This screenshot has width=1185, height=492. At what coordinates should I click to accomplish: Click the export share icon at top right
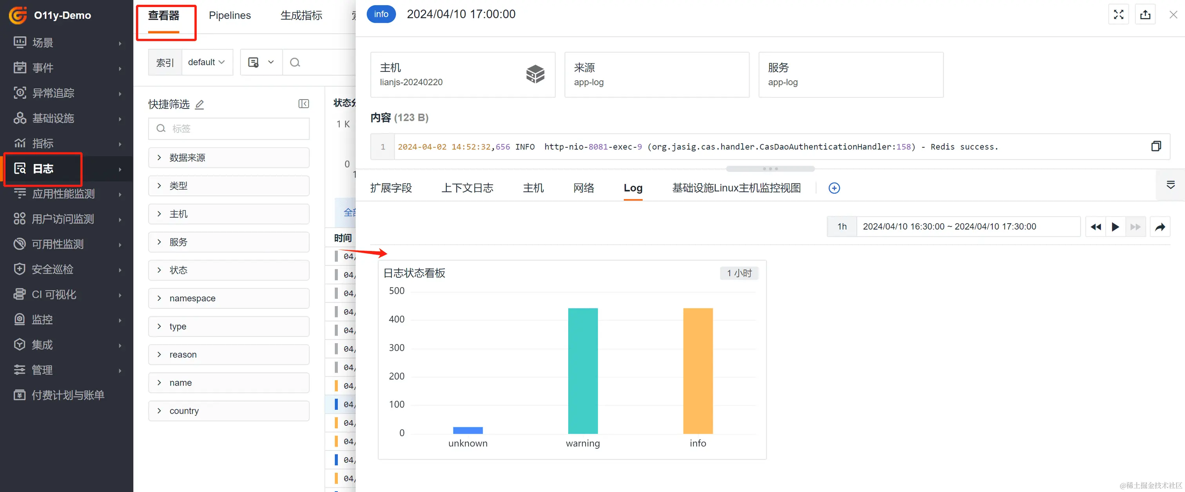(x=1145, y=15)
